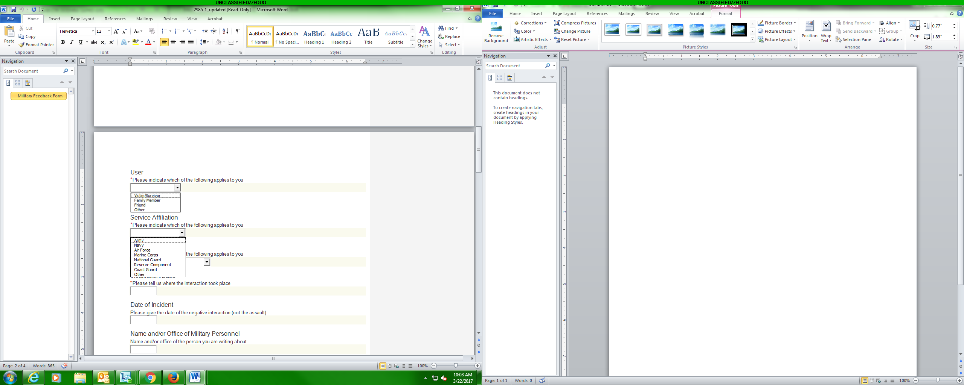Open the font color picker arrow
This screenshot has width=964, height=385.
point(154,42)
